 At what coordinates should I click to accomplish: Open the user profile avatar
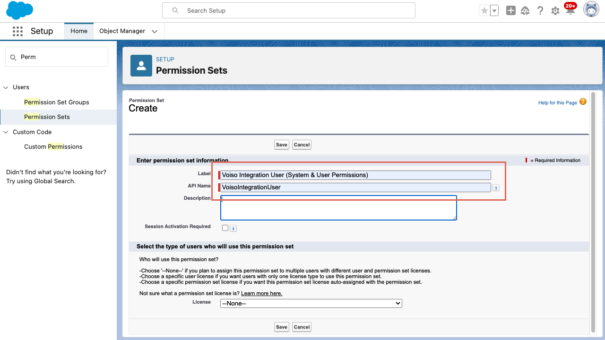591,9
